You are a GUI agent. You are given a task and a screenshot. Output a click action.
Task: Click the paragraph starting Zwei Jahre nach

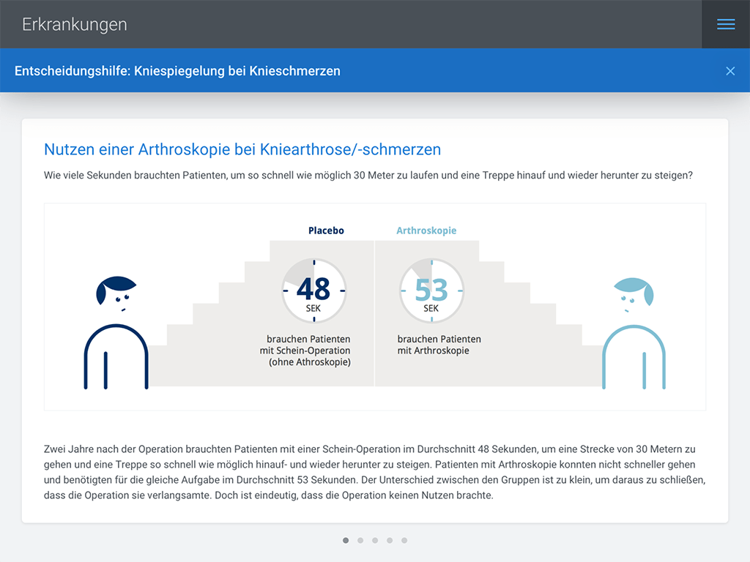(x=374, y=472)
